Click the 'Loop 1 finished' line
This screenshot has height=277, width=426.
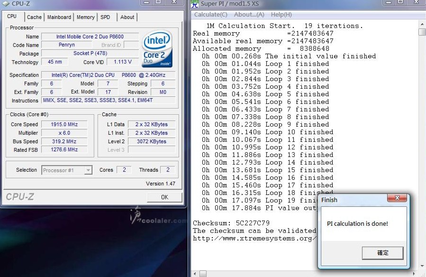(265, 64)
